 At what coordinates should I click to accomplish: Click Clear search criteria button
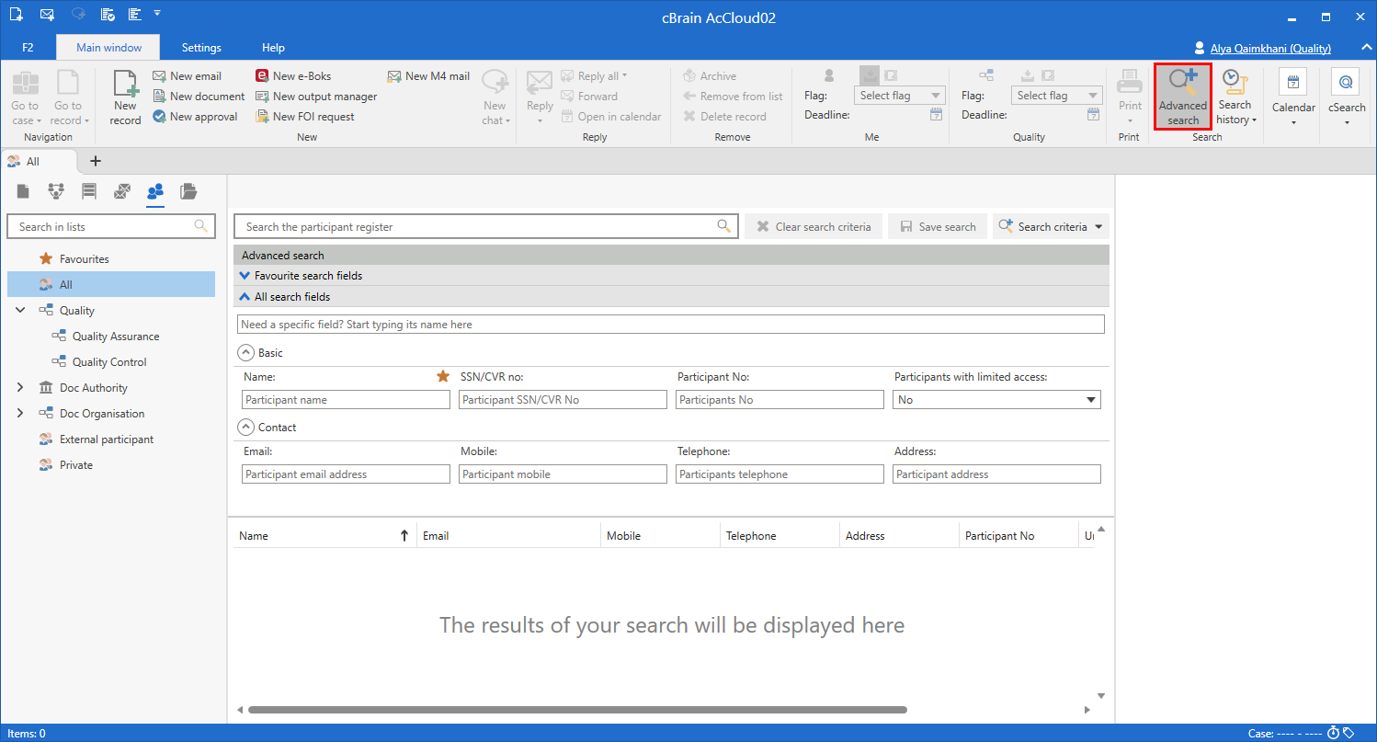(814, 227)
